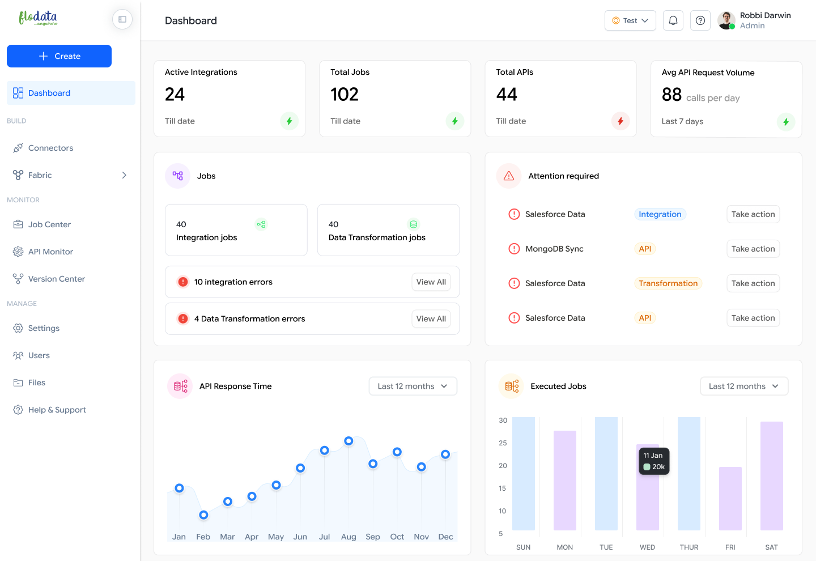This screenshot has height=561, width=816.
Task: Click the notifications bell icon
Action: [673, 20]
